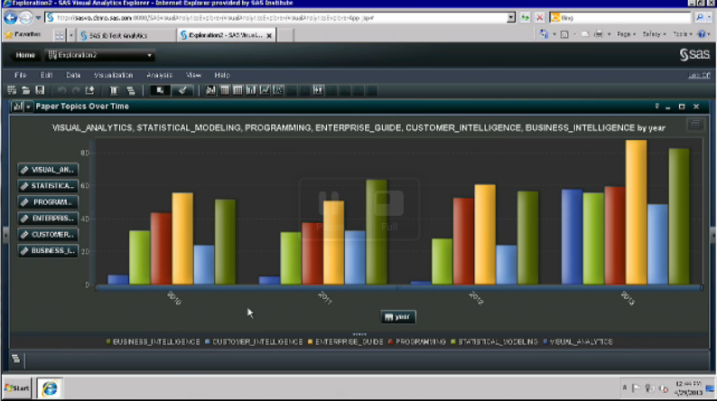Click the browser back arrow button
The height and width of the screenshot is (401, 717).
tap(11, 18)
